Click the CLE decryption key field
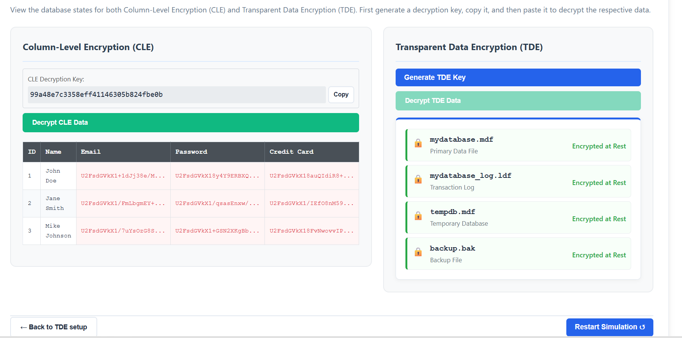The width and height of the screenshot is (682, 338). [176, 95]
